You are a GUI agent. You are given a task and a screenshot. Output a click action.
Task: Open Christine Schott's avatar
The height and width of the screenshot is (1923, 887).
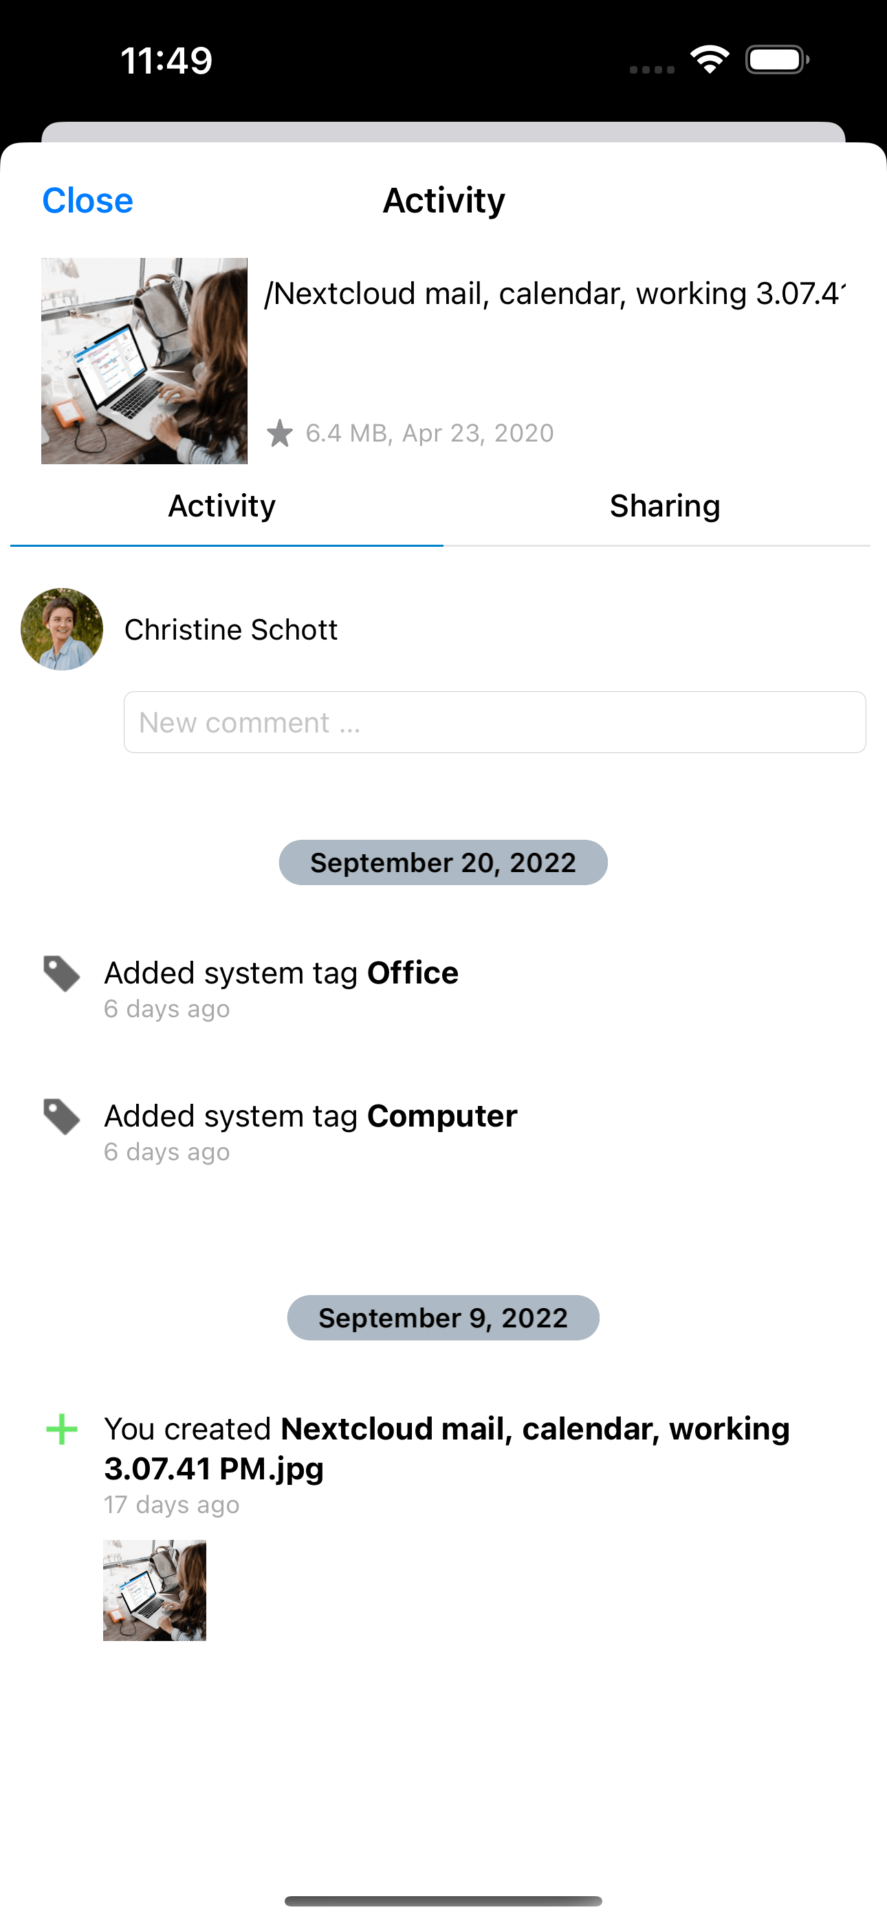pyautogui.click(x=62, y=629)
